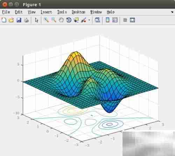Insert a colorbar from toolbar

pyautogui.click(x=107, y=20)
